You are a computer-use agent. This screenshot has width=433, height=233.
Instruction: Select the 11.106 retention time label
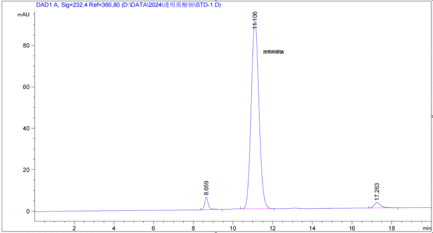click(255, 20)
